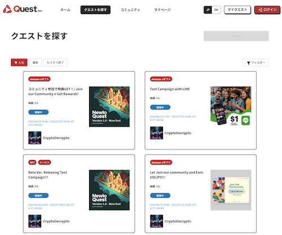Open the フィルター dropdown
The image size is (282, 235).
(x=255, y=63)
